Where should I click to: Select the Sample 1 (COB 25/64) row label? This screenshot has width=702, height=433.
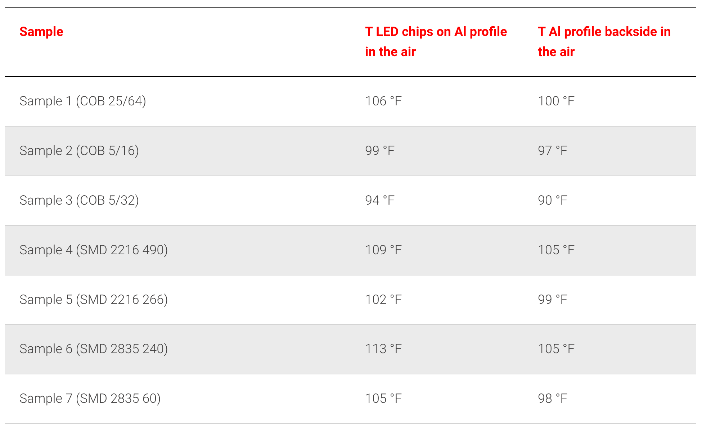pos(83,101)
